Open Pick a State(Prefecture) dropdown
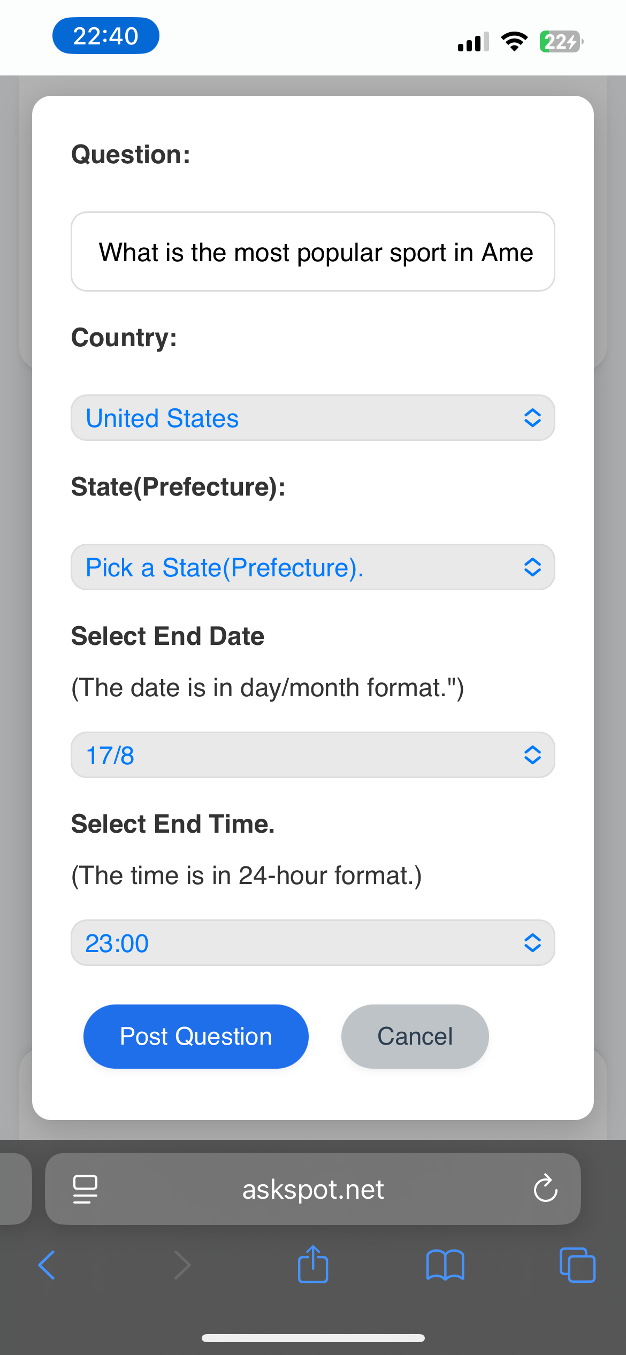 (313, 567)
